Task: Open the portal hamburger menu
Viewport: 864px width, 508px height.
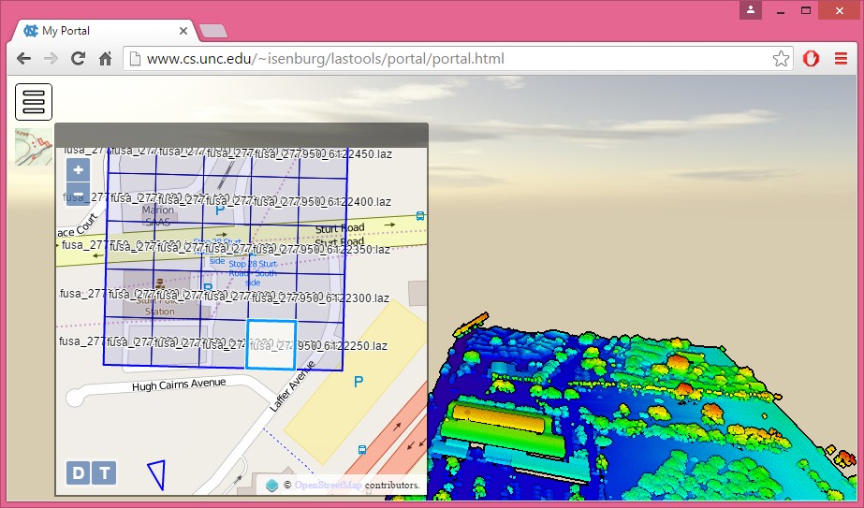Action: coord(34,101)
